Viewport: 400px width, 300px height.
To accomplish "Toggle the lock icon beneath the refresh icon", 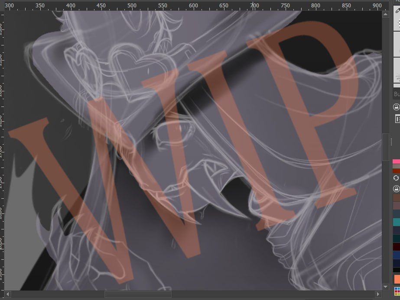I will [397, 189].
